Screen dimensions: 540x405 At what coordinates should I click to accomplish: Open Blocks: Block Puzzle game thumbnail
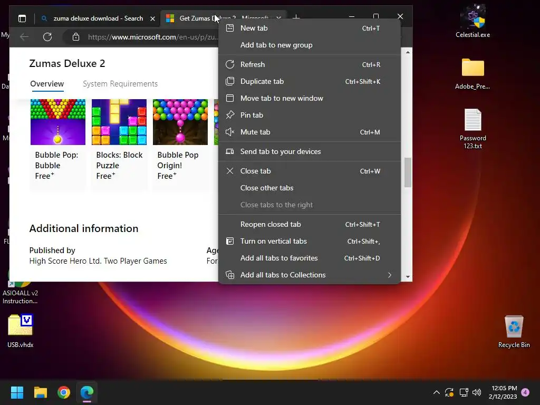pyautogui.click(x=119, y=122)
